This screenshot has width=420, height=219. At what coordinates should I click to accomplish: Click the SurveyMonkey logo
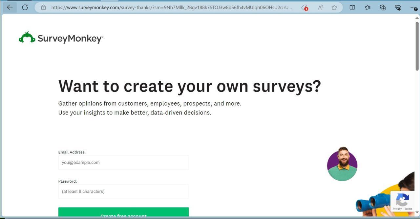point(61,38)
